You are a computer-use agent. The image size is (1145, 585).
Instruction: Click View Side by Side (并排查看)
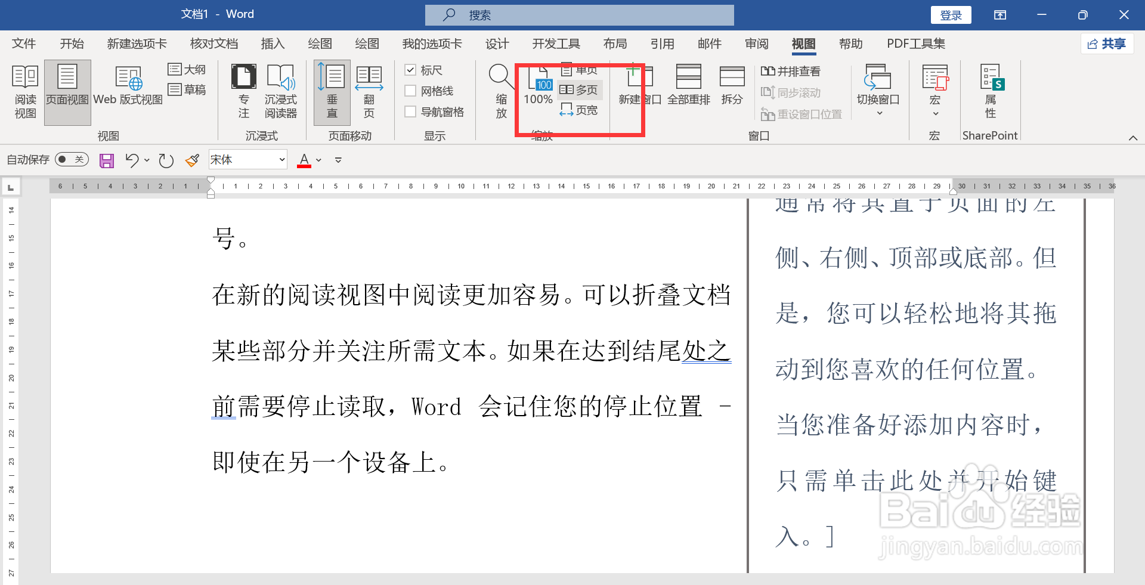pyautogui.click(x=791, y=72)
